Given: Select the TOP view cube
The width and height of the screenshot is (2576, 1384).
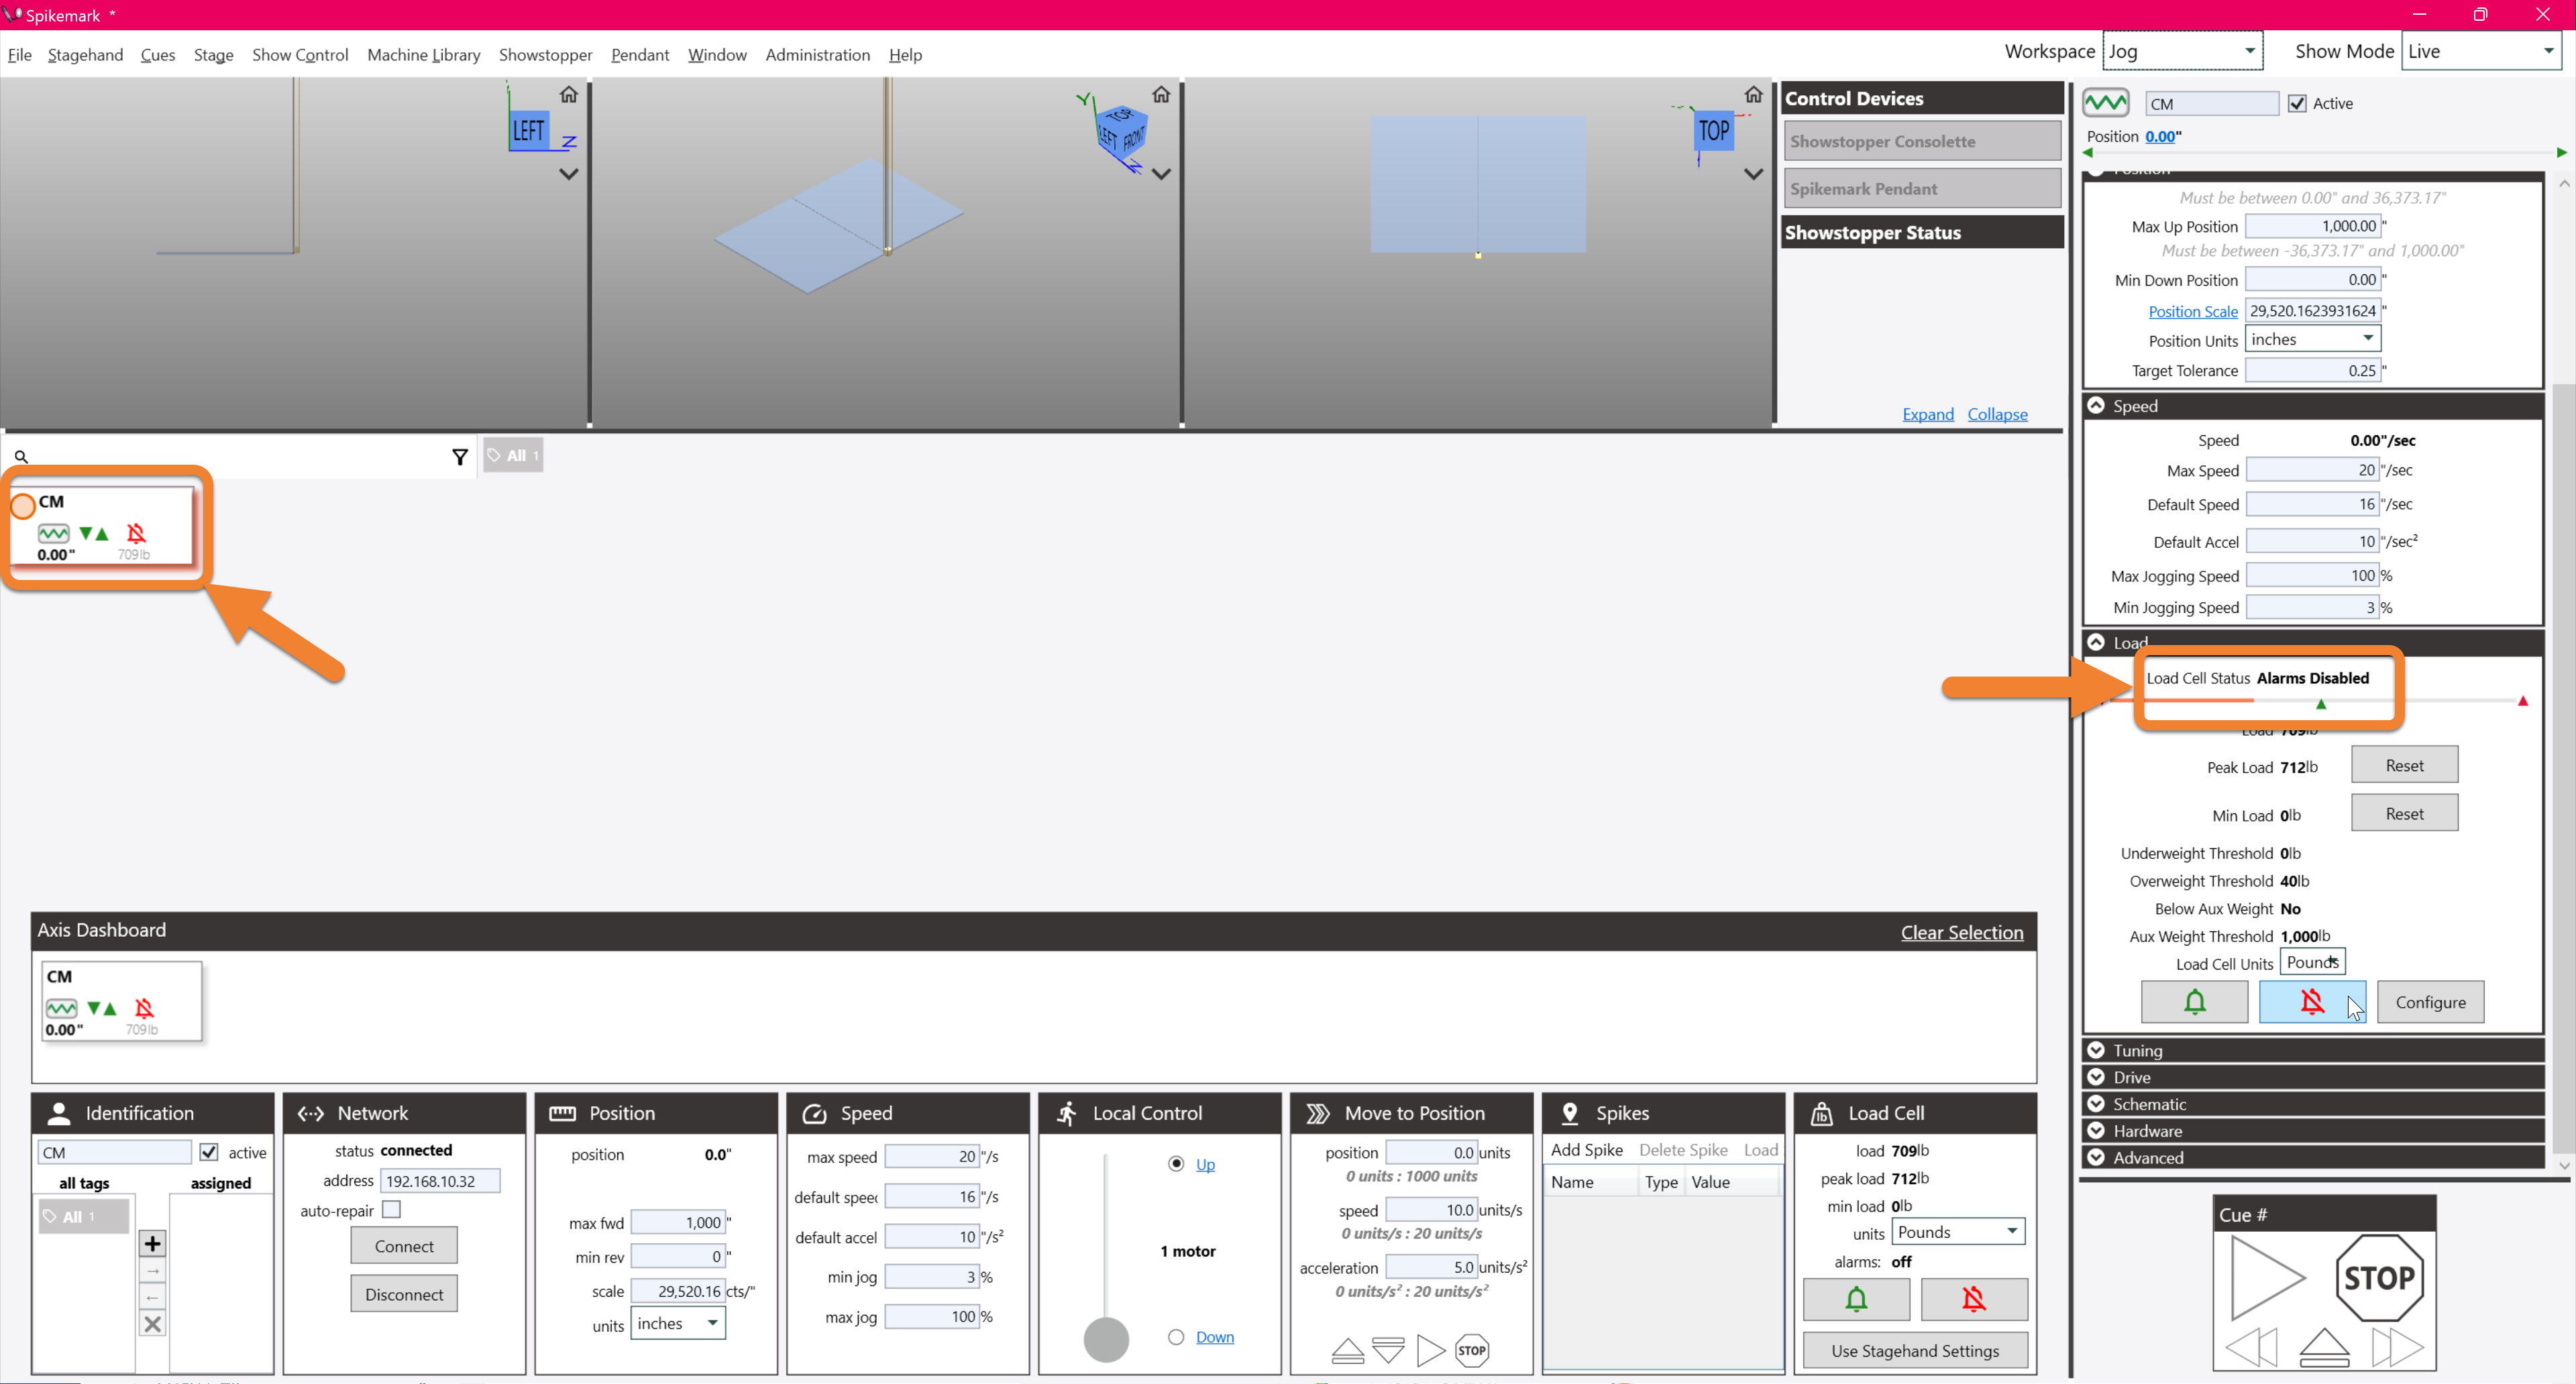Looking at the screenshot, I should (1714, 131).
